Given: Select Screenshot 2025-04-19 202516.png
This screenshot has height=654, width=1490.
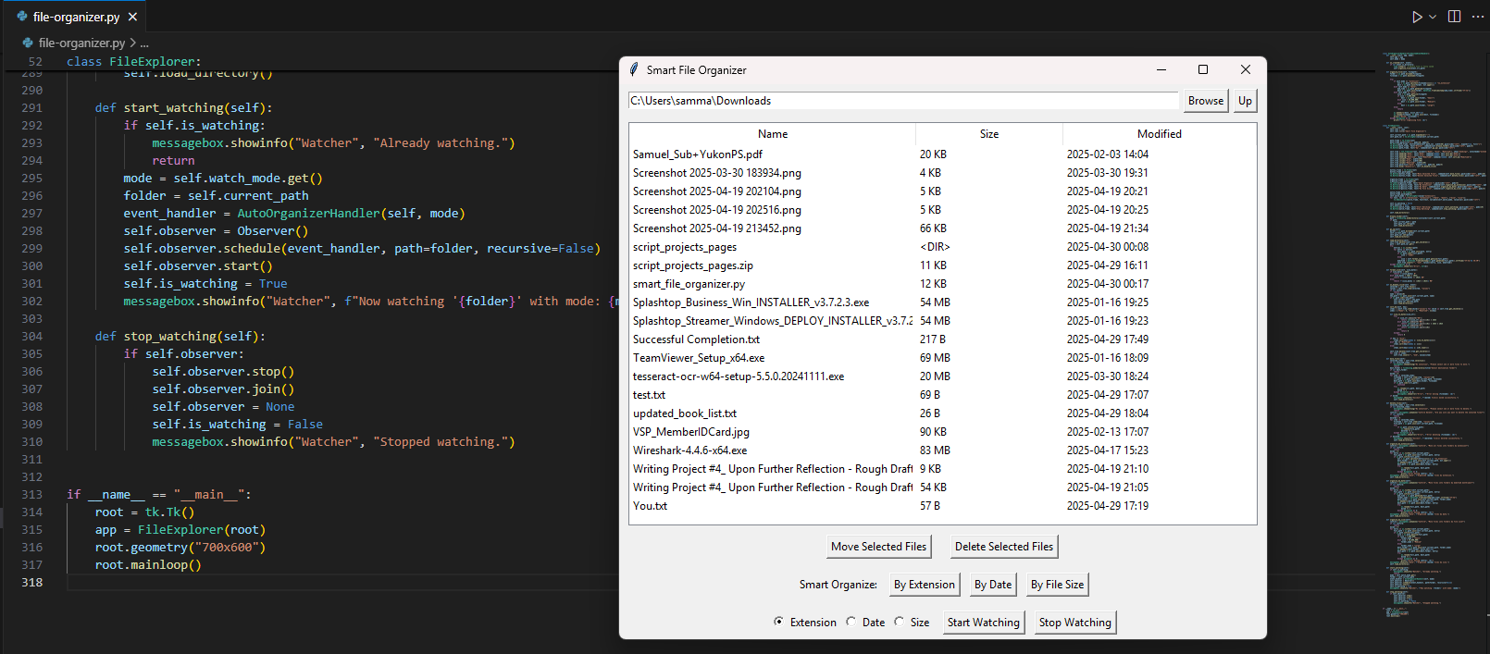Looking at the screenshot, I should 942,210.
